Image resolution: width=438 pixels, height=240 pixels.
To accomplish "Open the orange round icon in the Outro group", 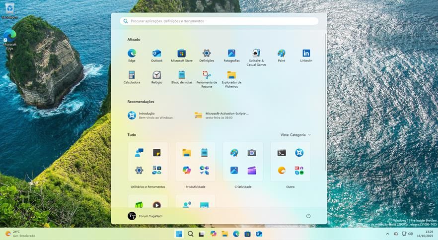I will pyautogui.click(x=282, y=170).
